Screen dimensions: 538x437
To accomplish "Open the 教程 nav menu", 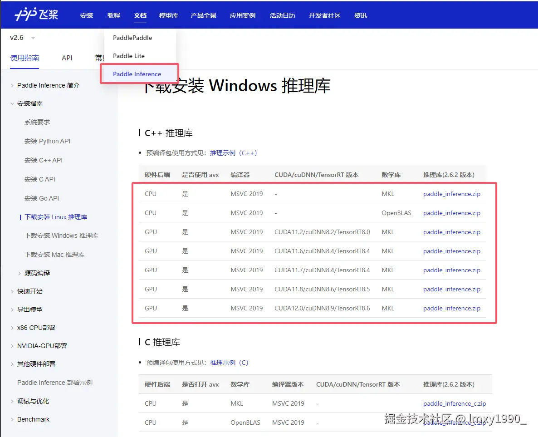I will pos(113,15).
